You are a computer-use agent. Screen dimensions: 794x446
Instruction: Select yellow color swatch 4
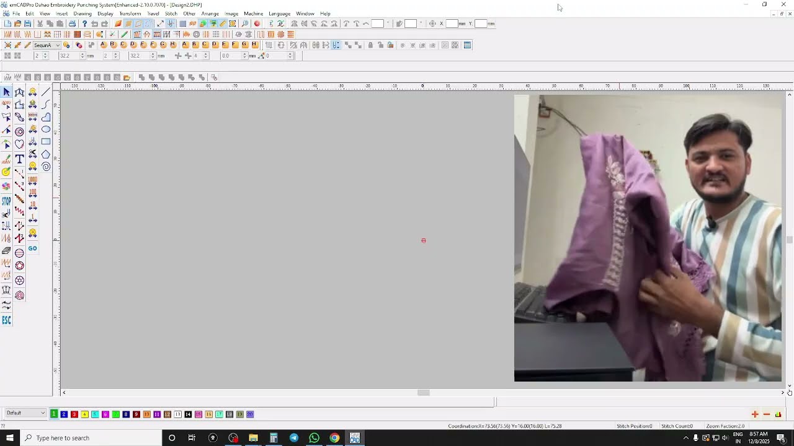pyautogui.click(x=84, y=414)
